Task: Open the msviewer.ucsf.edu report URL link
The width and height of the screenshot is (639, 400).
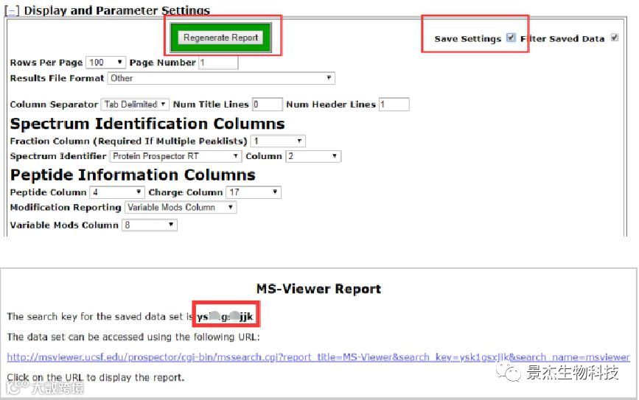Action: click(318, 357)
